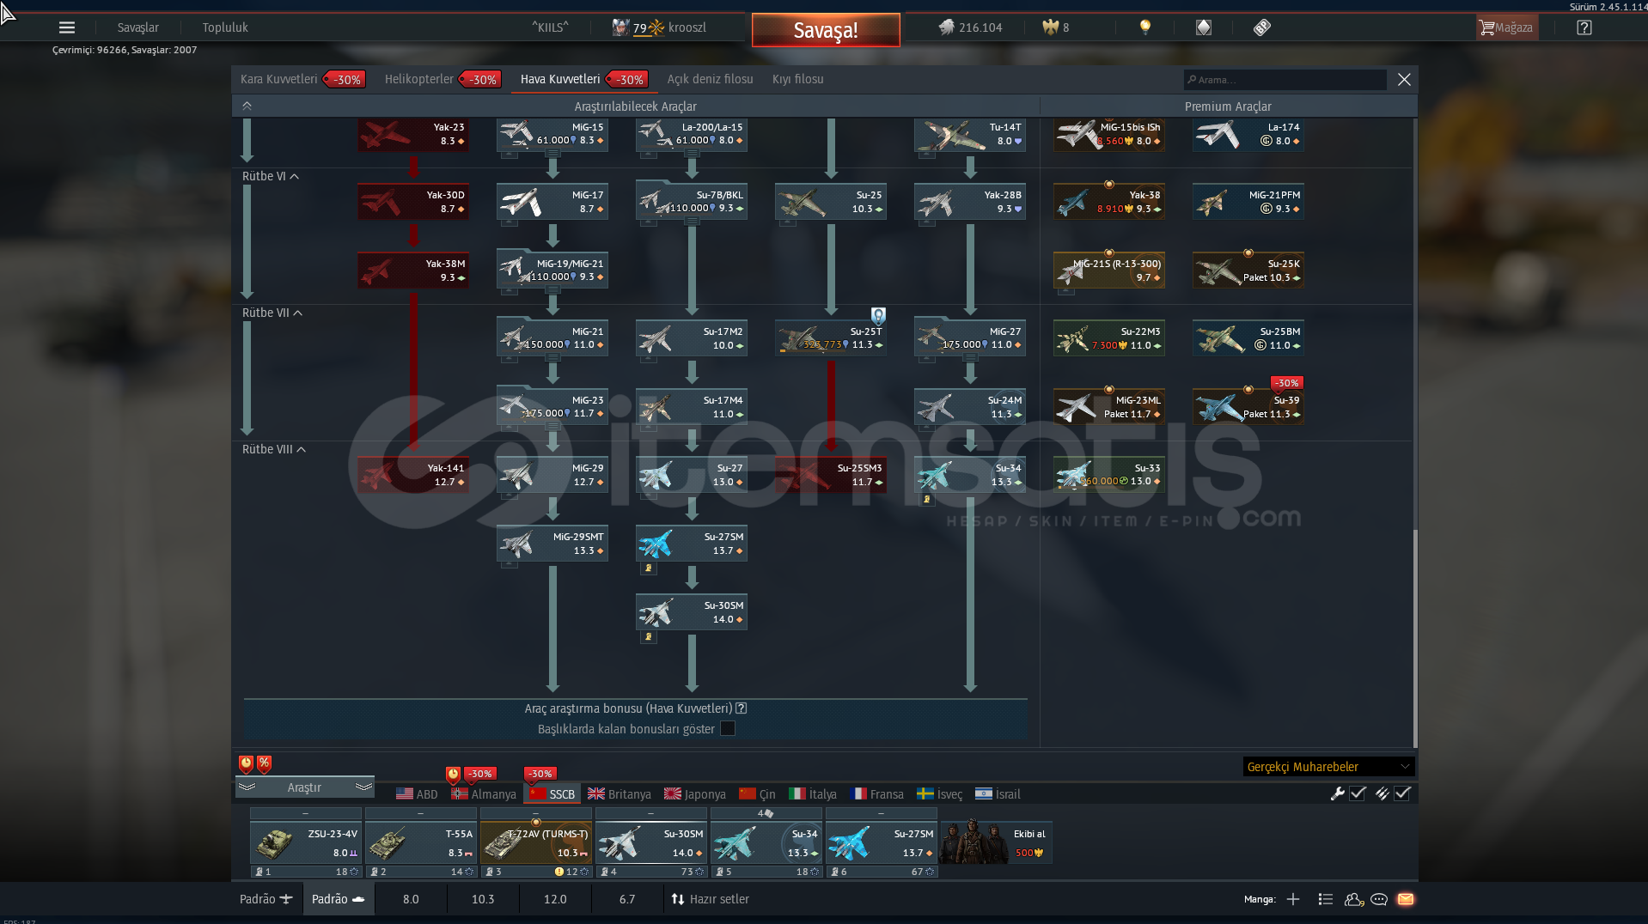
Task: Collapse the Rütbe VI section
Action: click(x=271, y=176)
